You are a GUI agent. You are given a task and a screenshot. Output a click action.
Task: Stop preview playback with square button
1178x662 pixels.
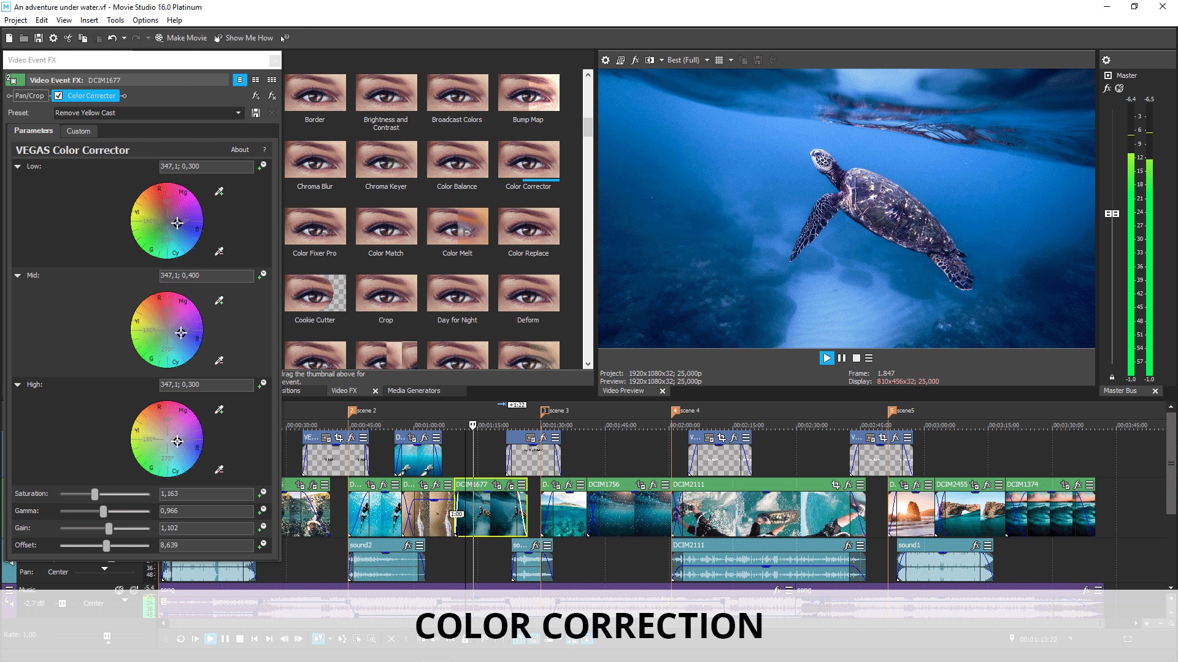pyautogui.click(x=857, y=358)
